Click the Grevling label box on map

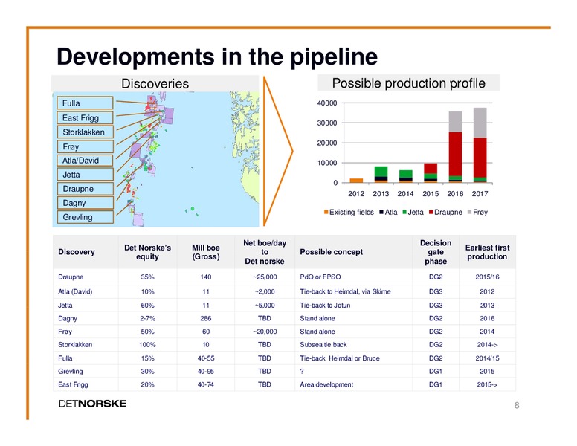pyautogui.click(x=85, y=217)
